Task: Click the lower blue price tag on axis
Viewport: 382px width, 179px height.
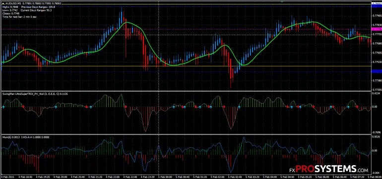Action: click(377, 71)
